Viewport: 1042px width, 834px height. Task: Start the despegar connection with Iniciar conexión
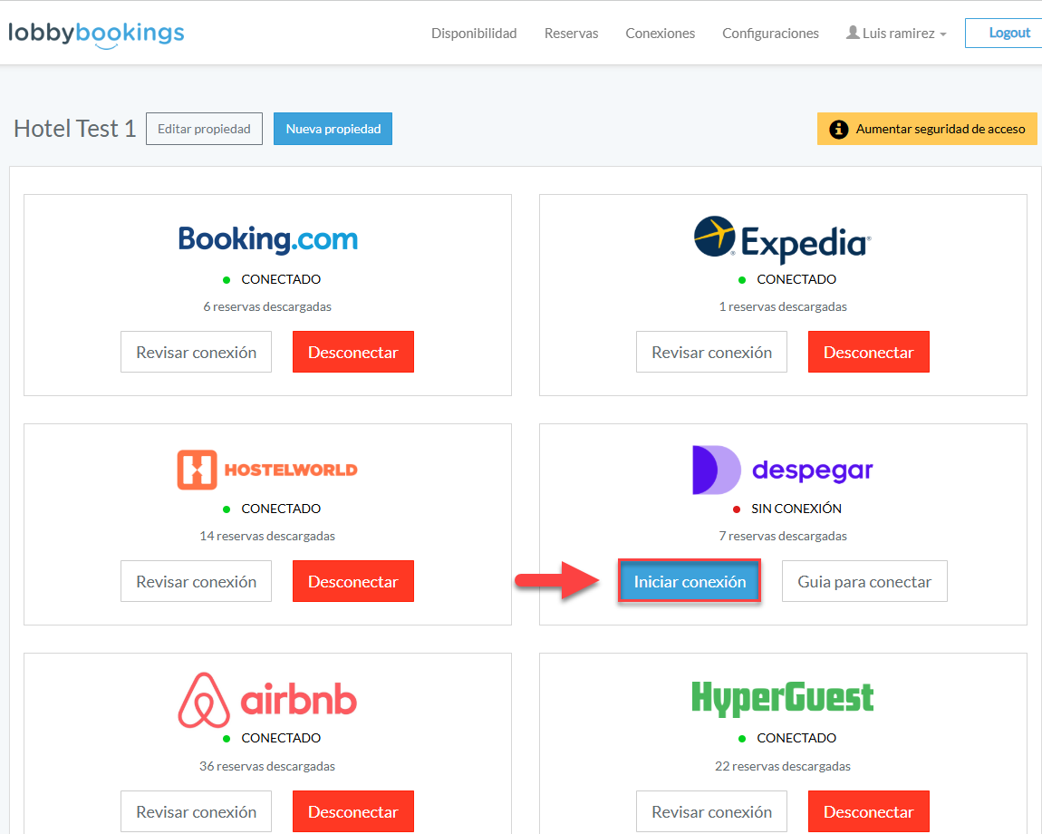pyautogui.click(x=690, y=582)
